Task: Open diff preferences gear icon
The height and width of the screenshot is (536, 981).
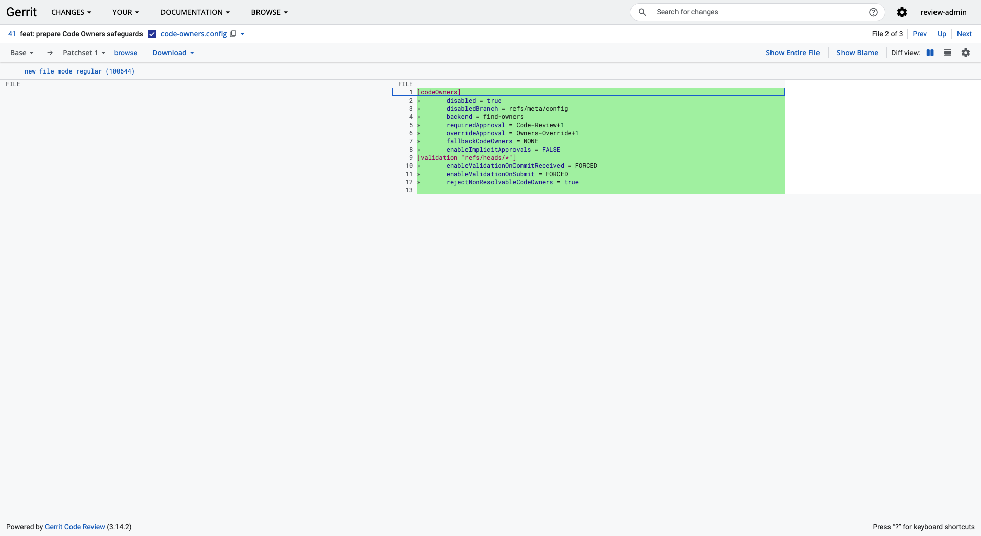Action: 965,53
